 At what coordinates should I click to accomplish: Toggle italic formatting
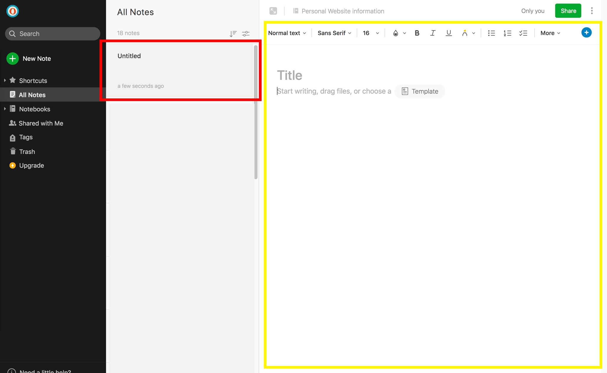tap(433, 33)
